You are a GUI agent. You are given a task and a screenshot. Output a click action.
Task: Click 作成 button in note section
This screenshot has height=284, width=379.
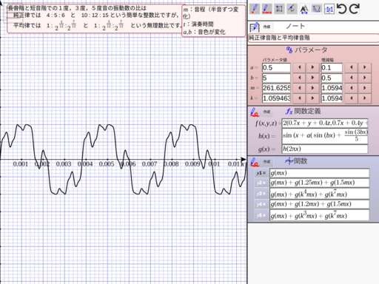tap(266, 27)
